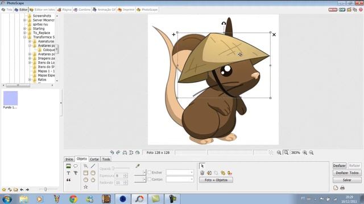Select the Rectangle shape tool
The image size is (364, 204).
pos(86,173)
